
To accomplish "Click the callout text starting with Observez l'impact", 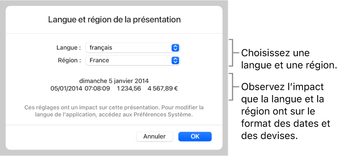I will pyautogui.click(x=286, y=111).
